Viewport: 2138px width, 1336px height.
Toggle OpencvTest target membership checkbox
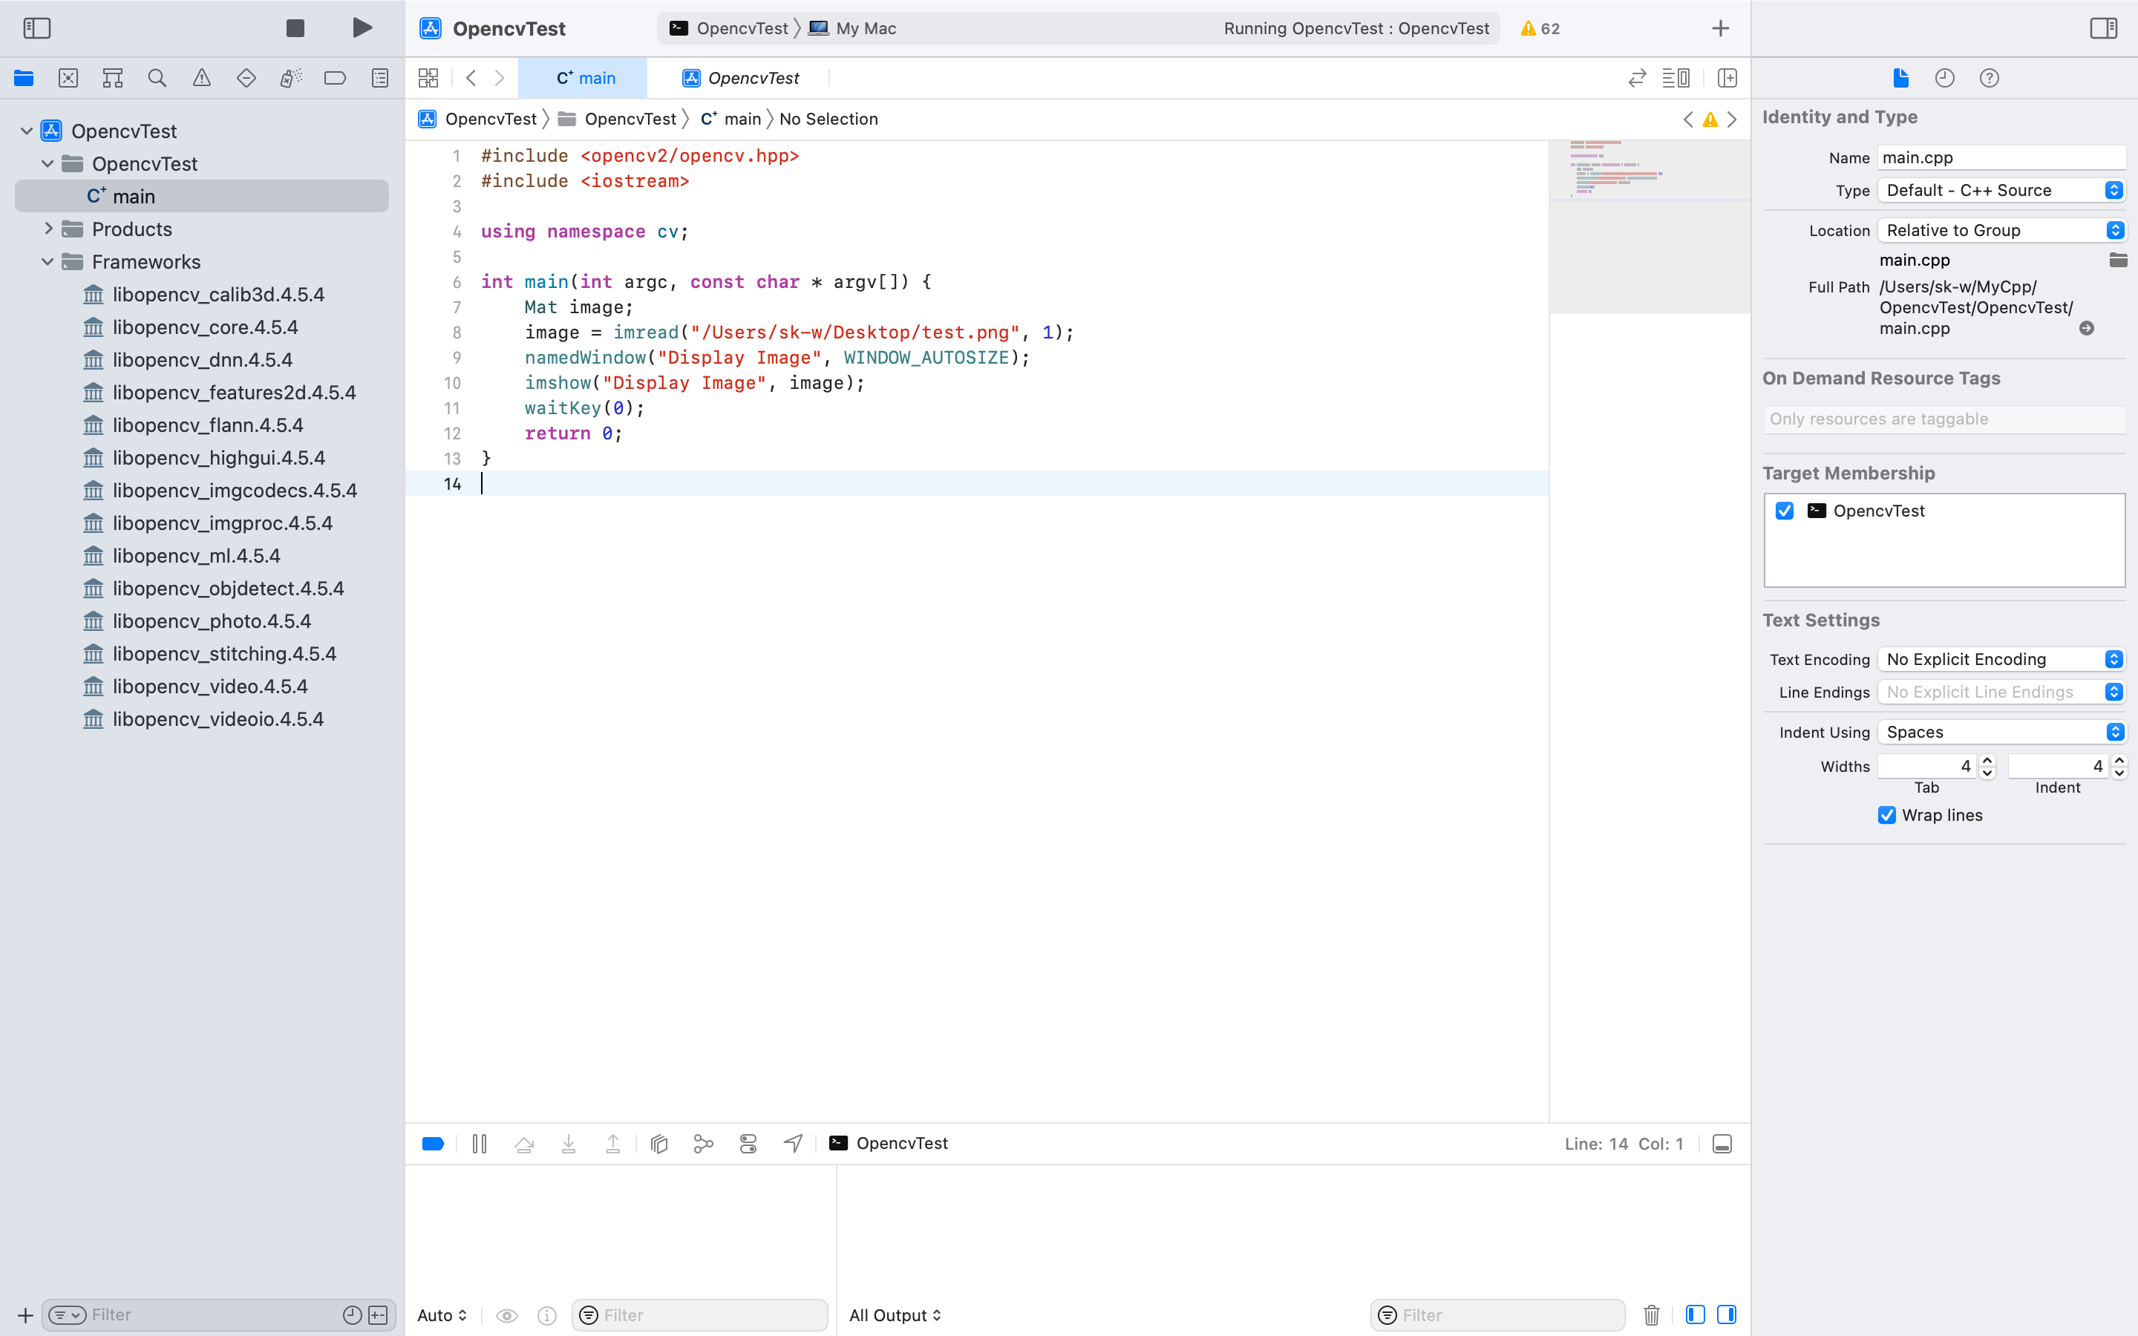pyautogui.click(x=1785, y=511)
